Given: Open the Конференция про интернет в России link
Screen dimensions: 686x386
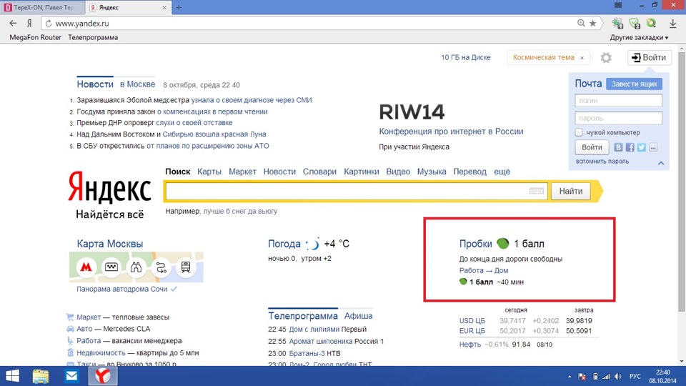Looking at the screenshot, I should 451,132.
